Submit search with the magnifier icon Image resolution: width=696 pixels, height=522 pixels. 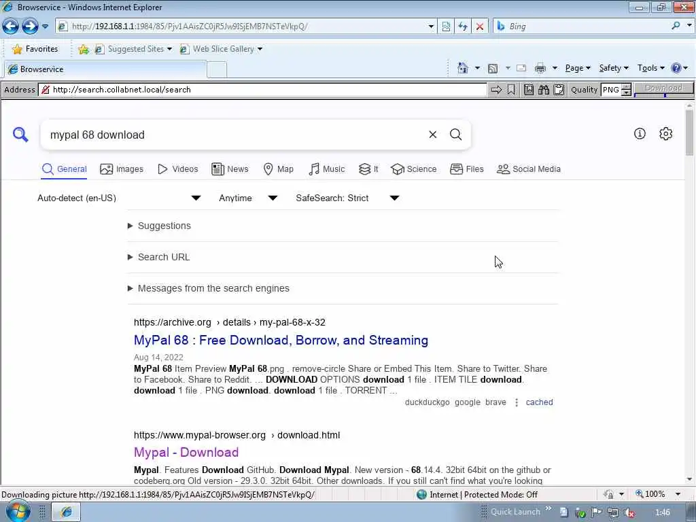[456, 135]
